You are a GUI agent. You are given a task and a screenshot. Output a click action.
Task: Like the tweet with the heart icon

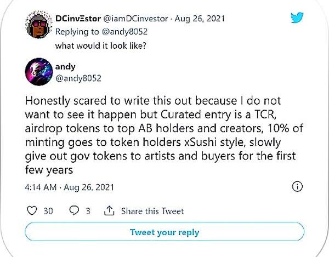(x=31, y=211)
